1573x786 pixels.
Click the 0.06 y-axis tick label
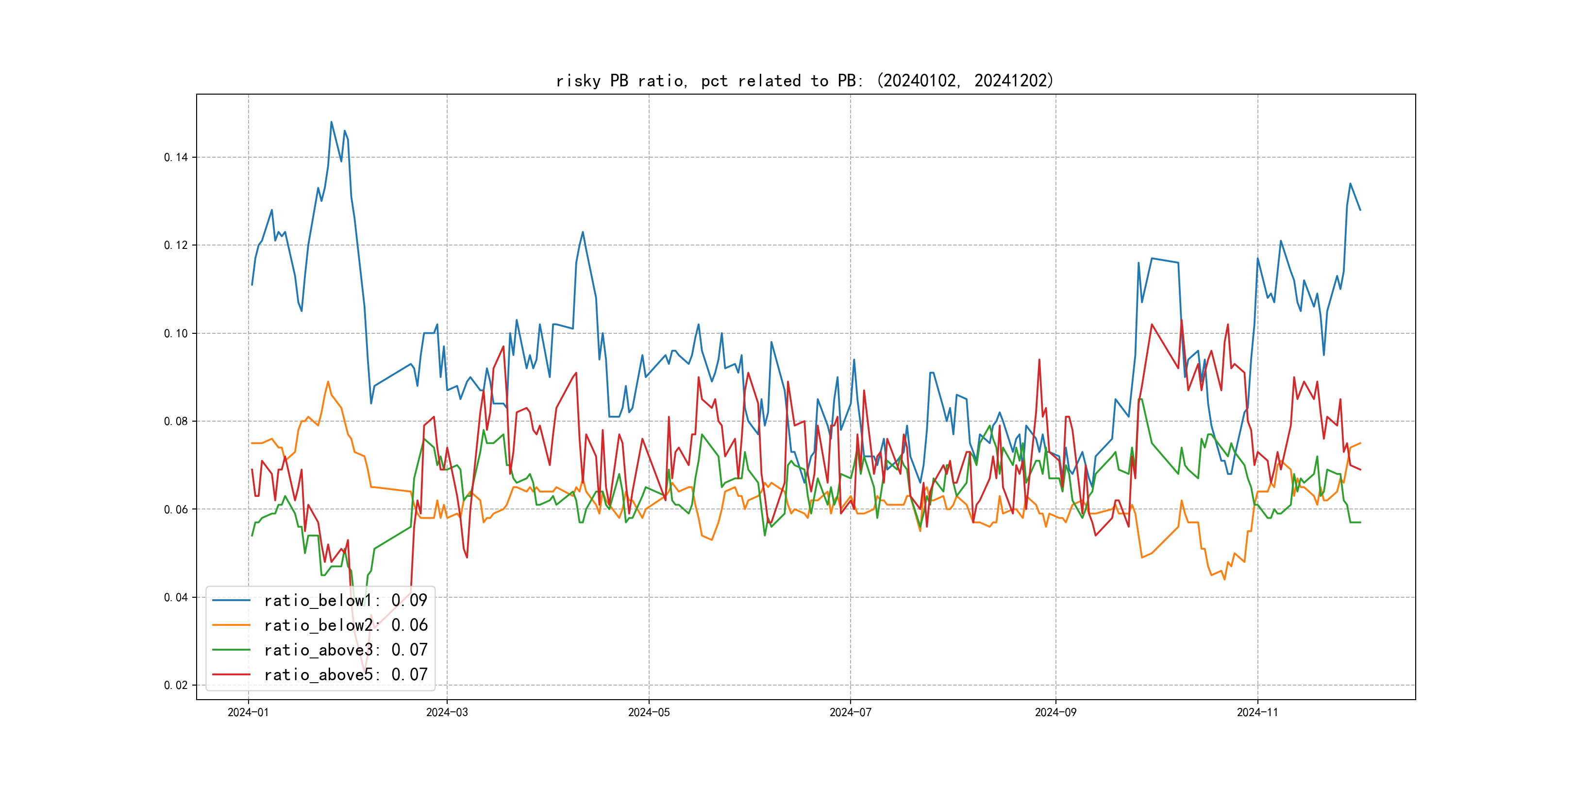(x=176, y=509)
